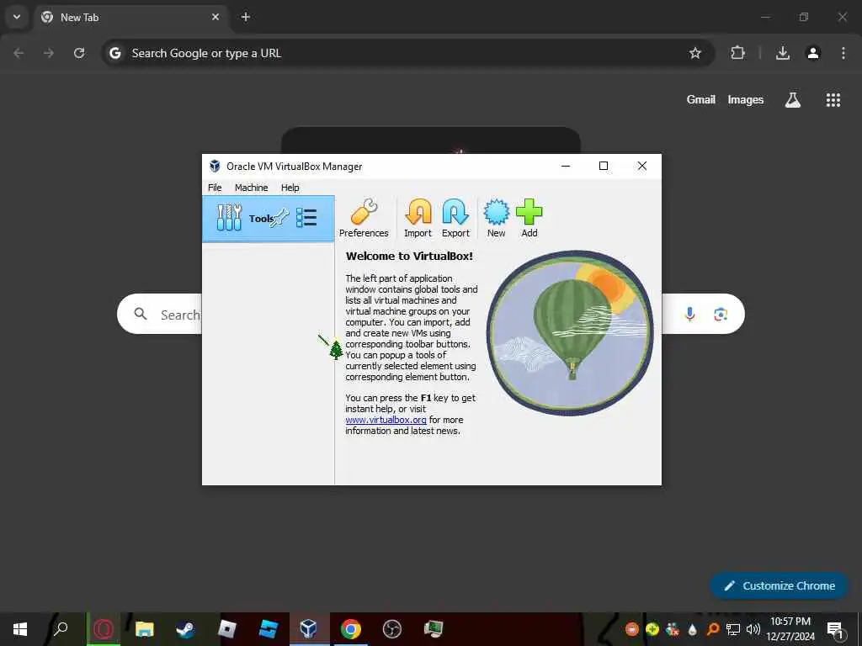Open Images link on Google page
Screen dimensions: 862x646
click(746, 99)
